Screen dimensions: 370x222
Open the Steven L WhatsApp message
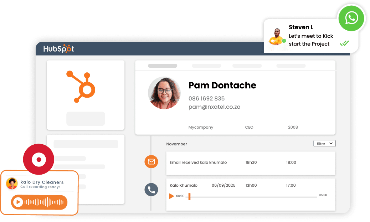(311, 36)
